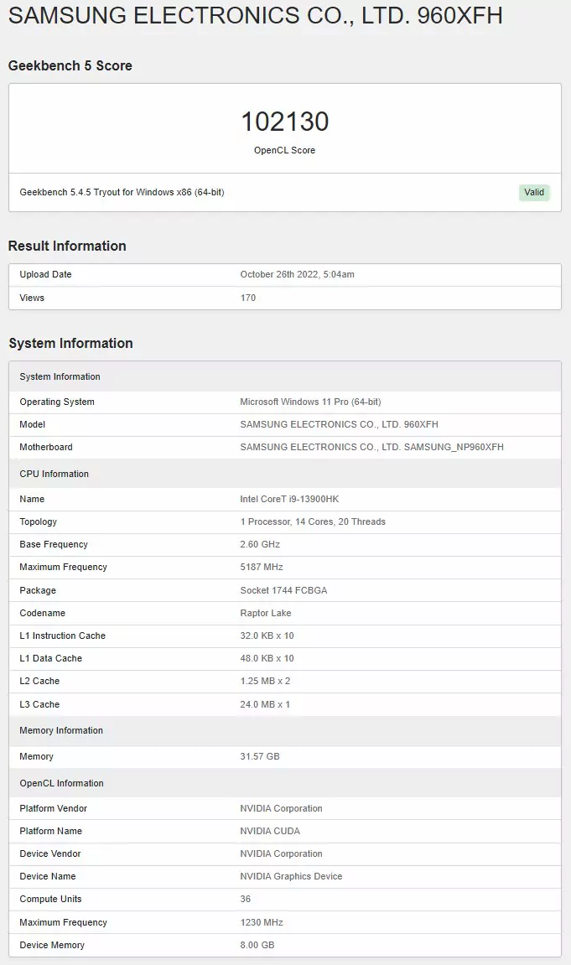Viewport: 571px width, 965px height.
Task: Select '1.25 MB x 2' value
Action: pos(265,682)
